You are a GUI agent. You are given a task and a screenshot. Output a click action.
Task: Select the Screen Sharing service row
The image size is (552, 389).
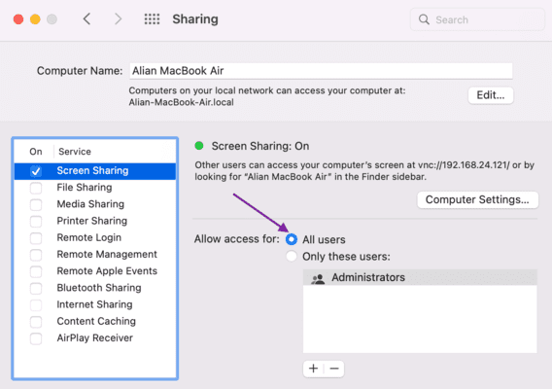click(95, 171)
